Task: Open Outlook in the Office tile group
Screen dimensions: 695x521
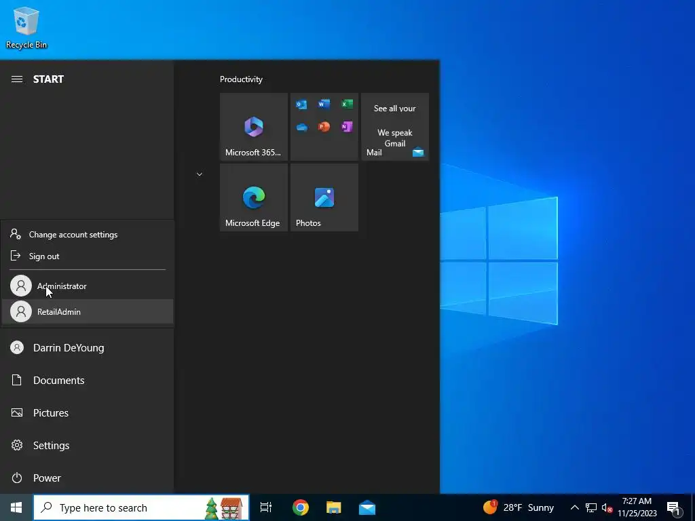Action: [x=301, y=104]
